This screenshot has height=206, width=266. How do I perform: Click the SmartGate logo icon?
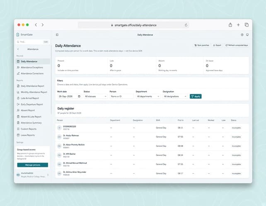click(18, 35)
